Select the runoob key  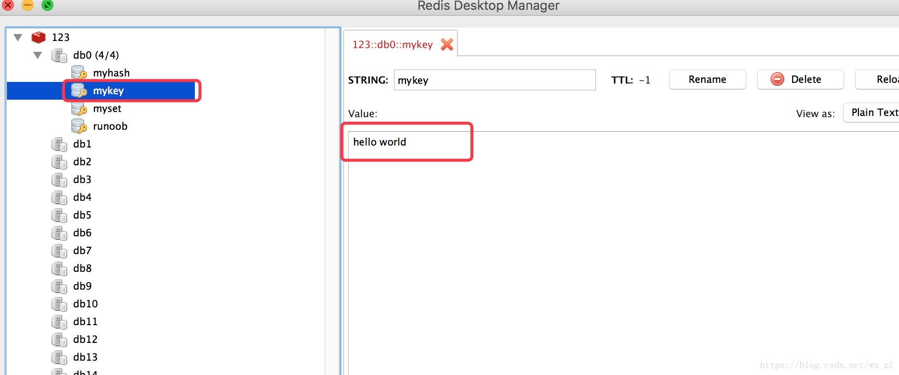click(110, 126)
